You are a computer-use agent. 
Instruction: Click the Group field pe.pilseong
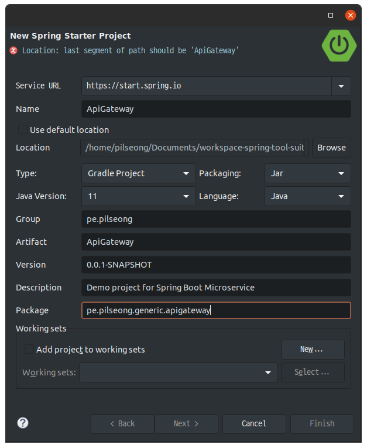point(216,219)
